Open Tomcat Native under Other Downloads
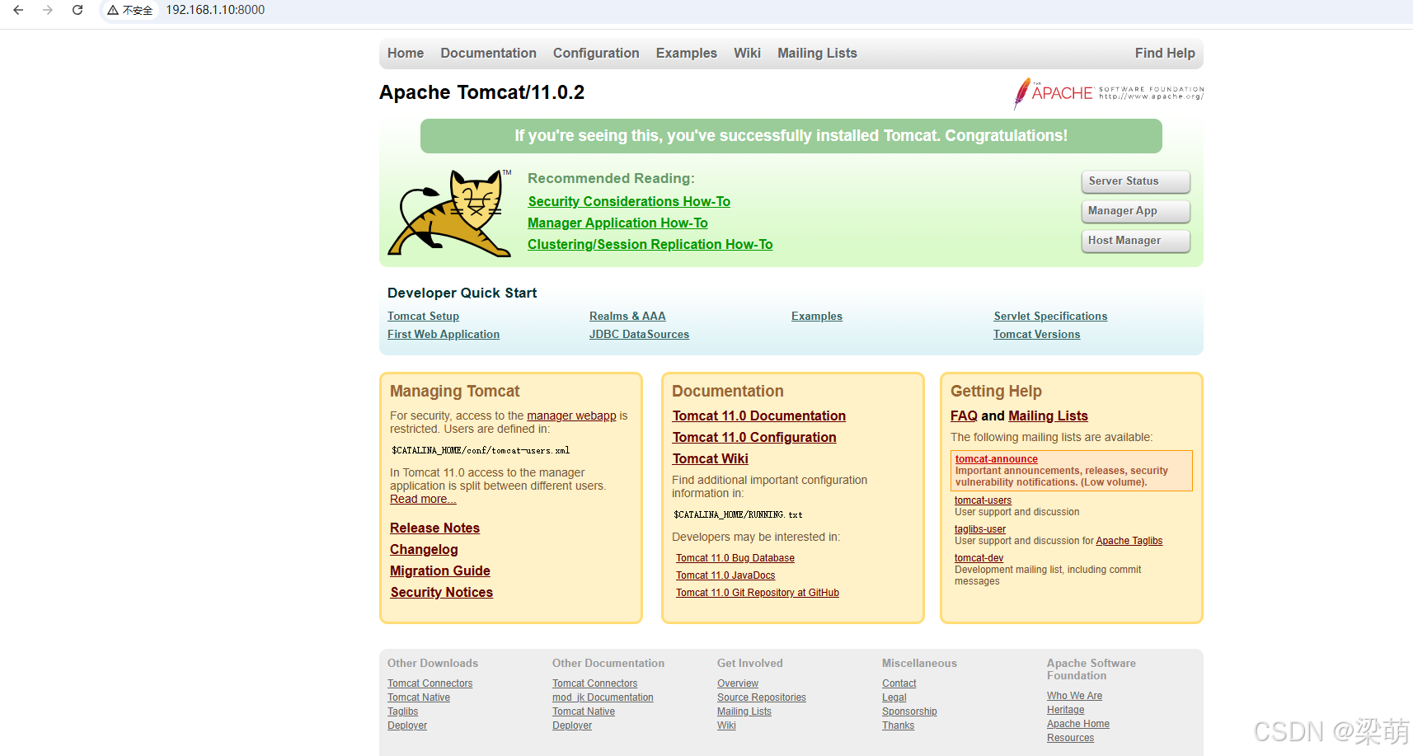Viewport: 1413px width, 756px height. coord(419,697)
